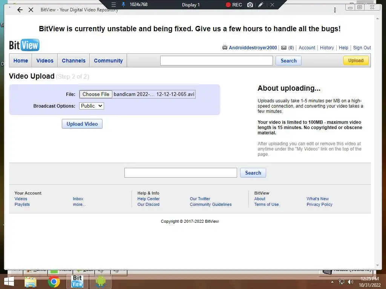
Task: Open the Home tab
Action: click(21, 61)
